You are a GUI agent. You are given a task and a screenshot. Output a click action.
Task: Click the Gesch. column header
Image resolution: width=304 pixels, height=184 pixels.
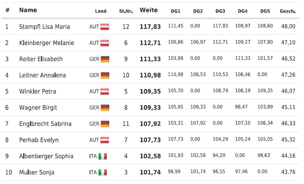[288, 12]
